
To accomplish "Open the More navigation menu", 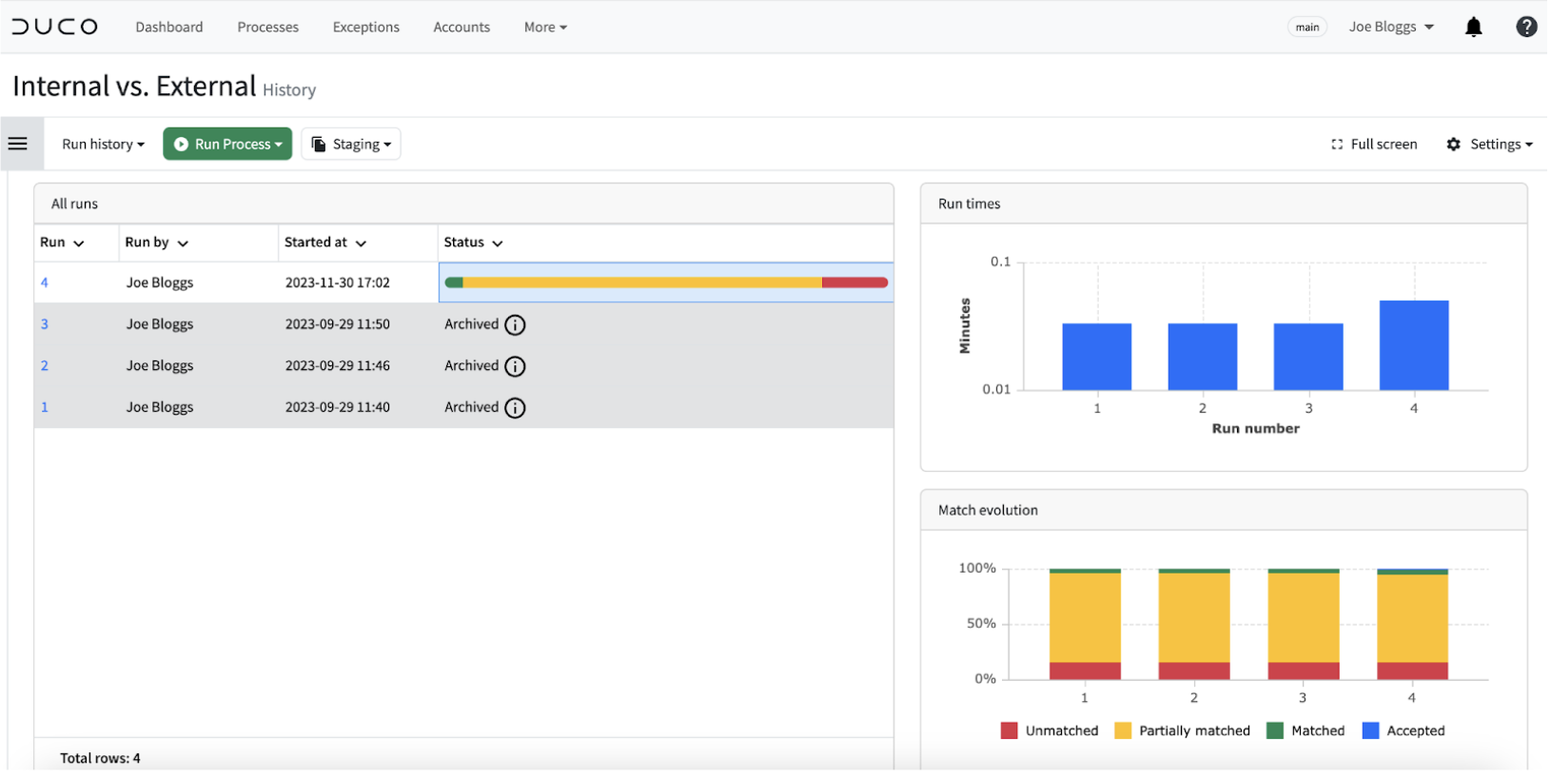I will coord(546,28).
